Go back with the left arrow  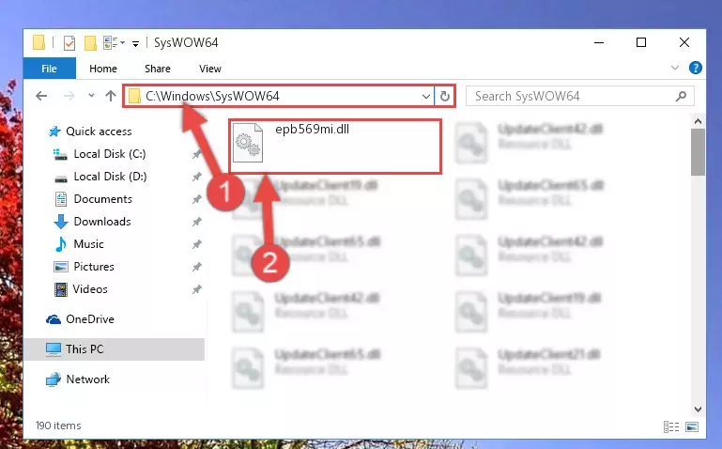[x=41, y=96]
